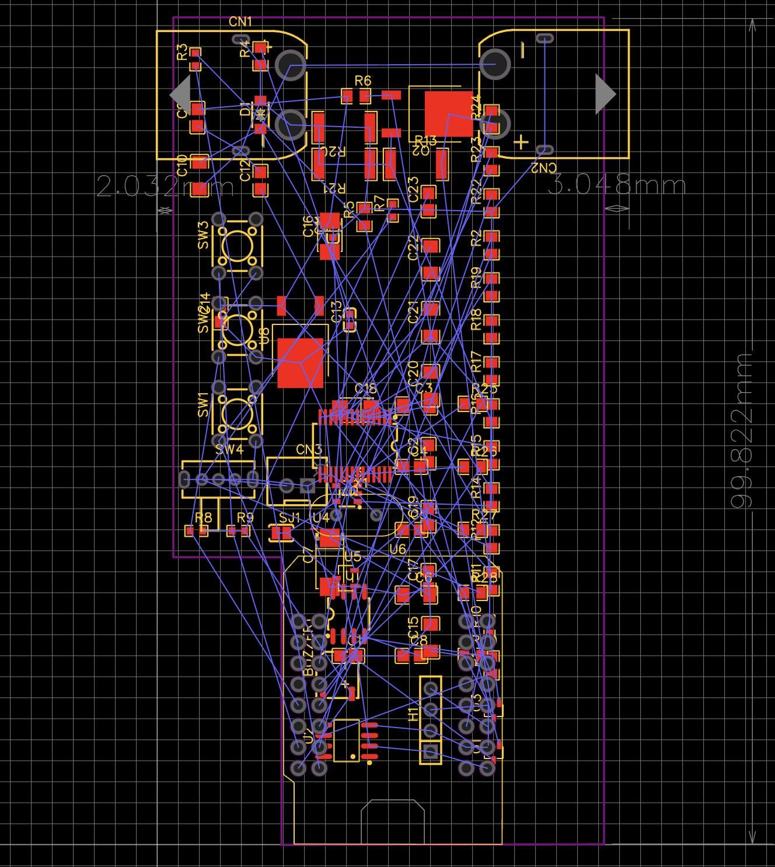Image resolution: width=775 pixels, height=867 pixels.
Task: Select the SW1 push button center circle
Action: [236, 413]
